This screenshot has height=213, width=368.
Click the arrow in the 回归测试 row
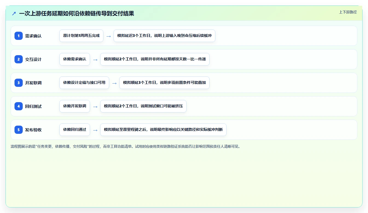coord(95,106)
